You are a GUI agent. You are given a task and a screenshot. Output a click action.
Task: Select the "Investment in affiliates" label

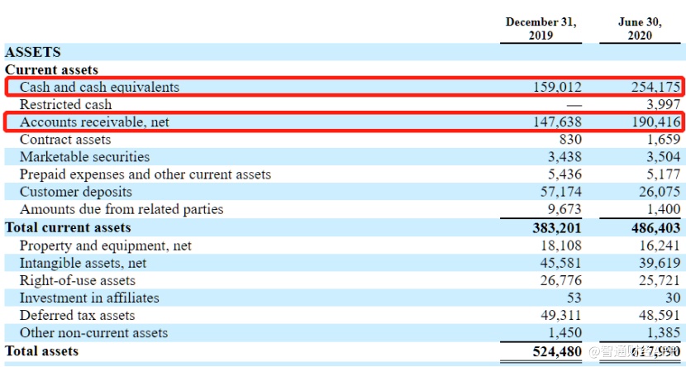(89, 298)
